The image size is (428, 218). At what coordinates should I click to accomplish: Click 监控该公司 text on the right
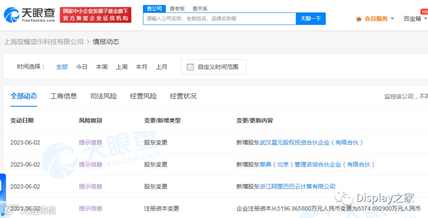pos(399,96)
